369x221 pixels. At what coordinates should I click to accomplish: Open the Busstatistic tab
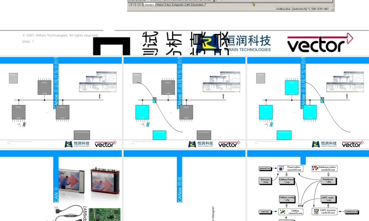tap(198, 5)
